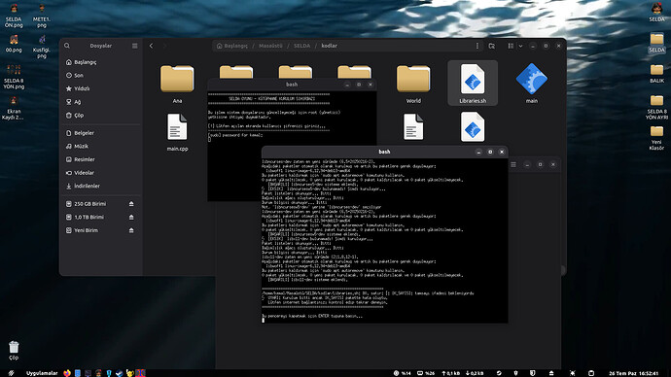Open the Çöp trash icon on the desktop
This screenshot has height=377, width=671.
[x=14, y=351]
